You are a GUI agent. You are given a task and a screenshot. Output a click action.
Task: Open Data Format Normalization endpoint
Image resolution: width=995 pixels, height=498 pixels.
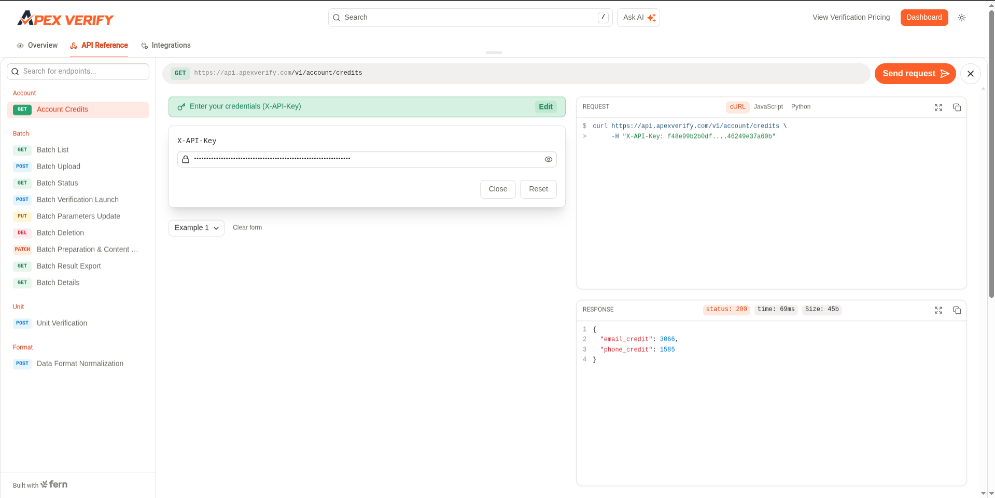tap(78, 364)
